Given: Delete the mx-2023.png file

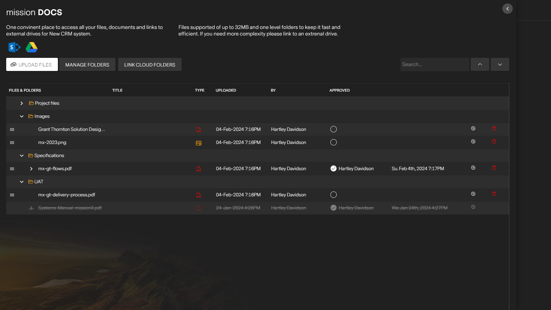Looking at the screenshot, I should coord(494,142).
